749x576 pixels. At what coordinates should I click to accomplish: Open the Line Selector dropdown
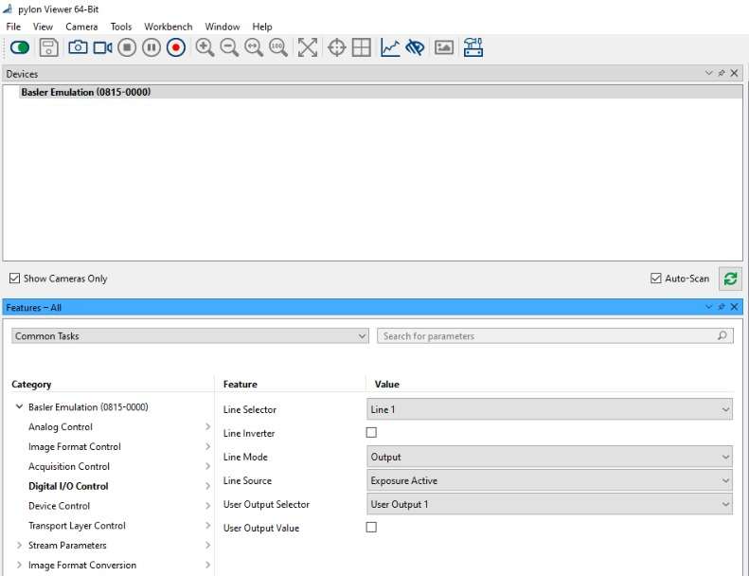point(549,409)
